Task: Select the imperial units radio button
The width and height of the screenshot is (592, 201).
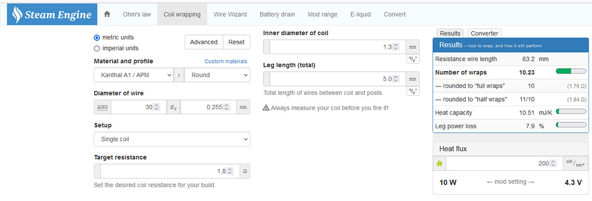Action: 97,48
